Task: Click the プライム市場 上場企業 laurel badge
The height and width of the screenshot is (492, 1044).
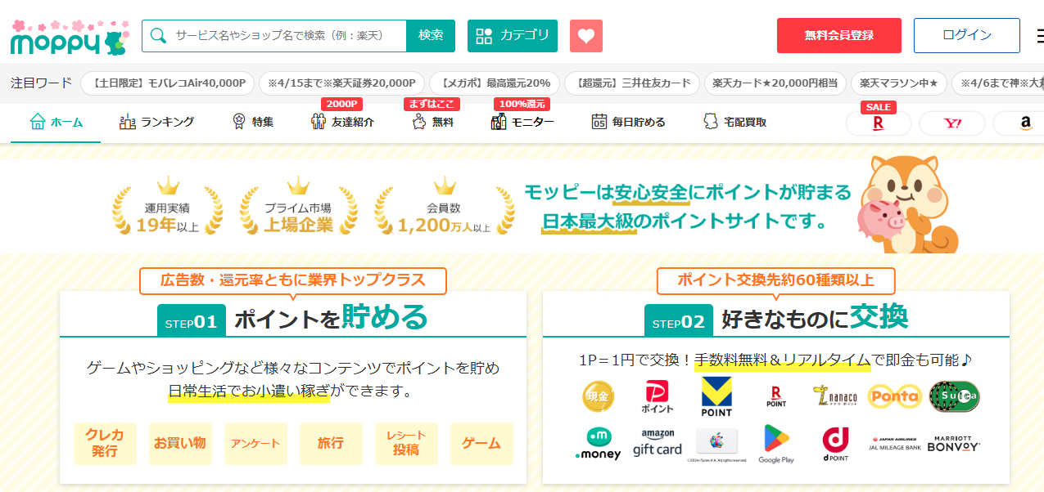Action: tap(298, 207)
